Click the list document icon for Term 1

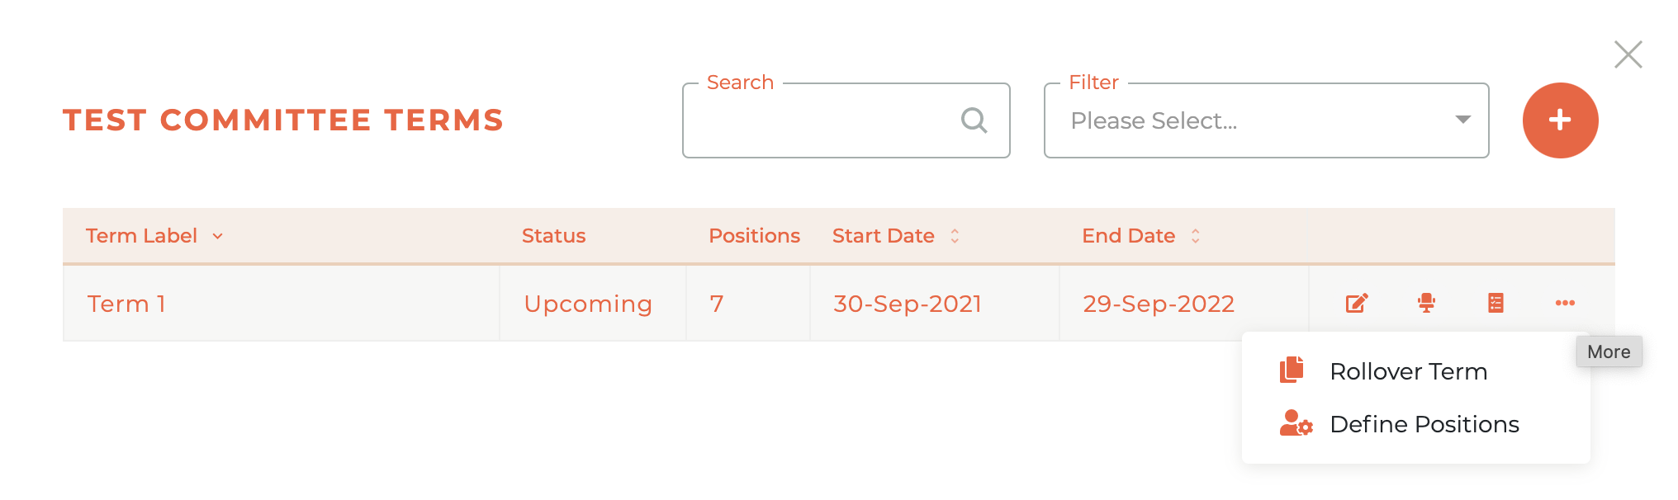pyautogui.click(x=1496, y=304)
